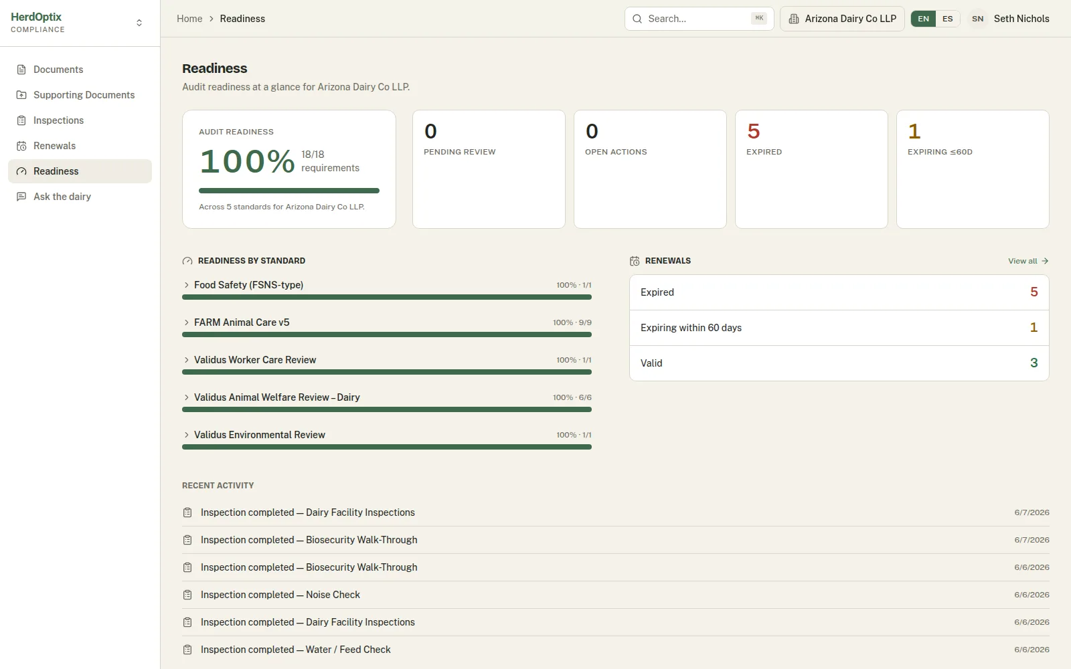
Task: Expand the Validus Environmental Review standard
Action: (x=186, y=435)
